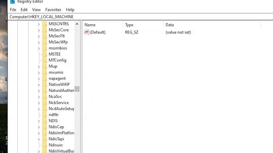Click the NcdAutoSetup folder icon
This screenshot has height=153, width=273.
[x=44, y=109]
